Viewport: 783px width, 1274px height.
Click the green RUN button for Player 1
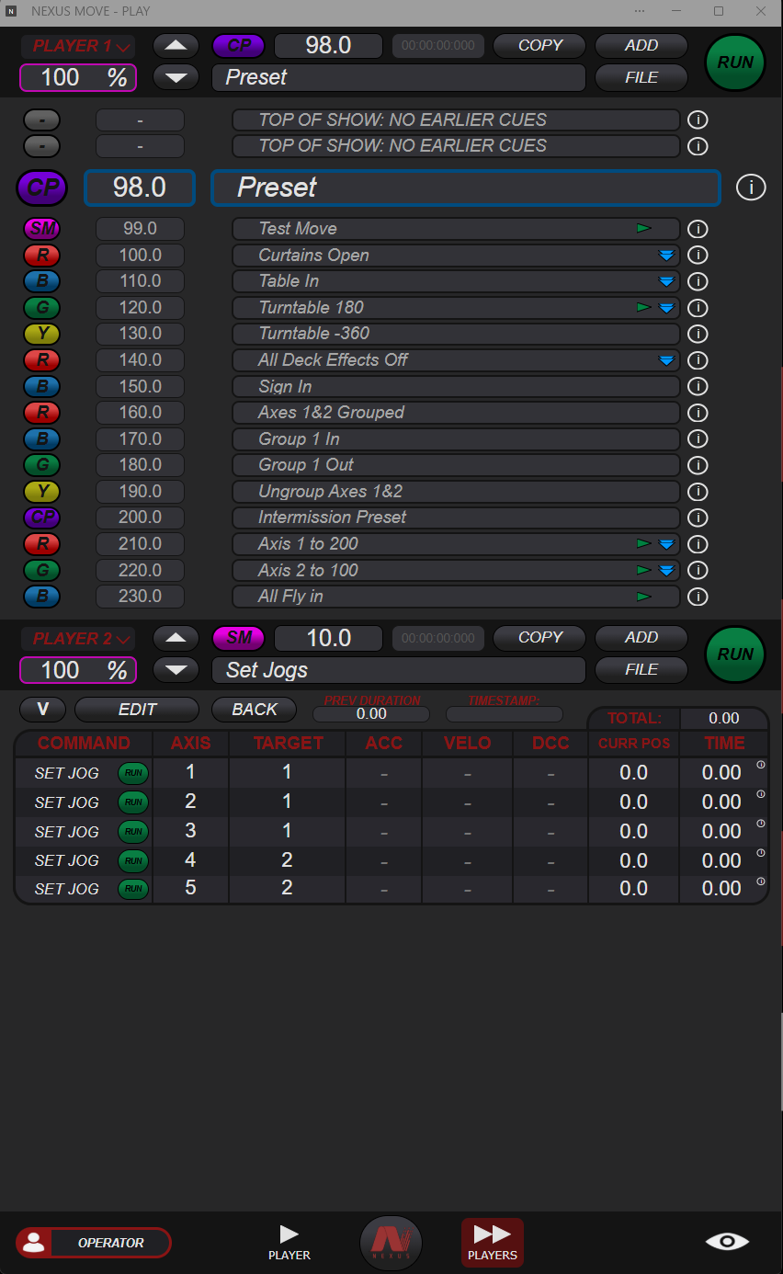pyautogui.click(x=735, y=63)
